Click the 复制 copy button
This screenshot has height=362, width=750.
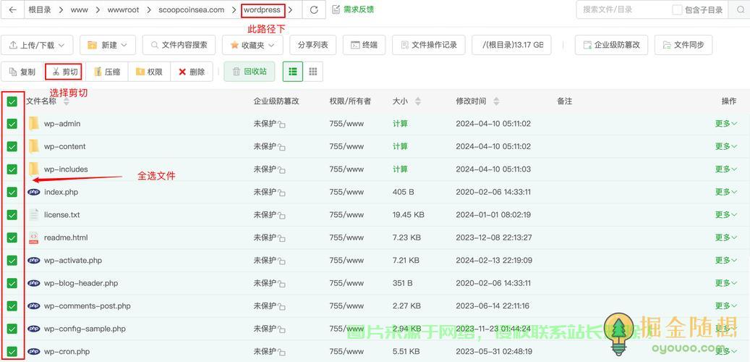22,72
